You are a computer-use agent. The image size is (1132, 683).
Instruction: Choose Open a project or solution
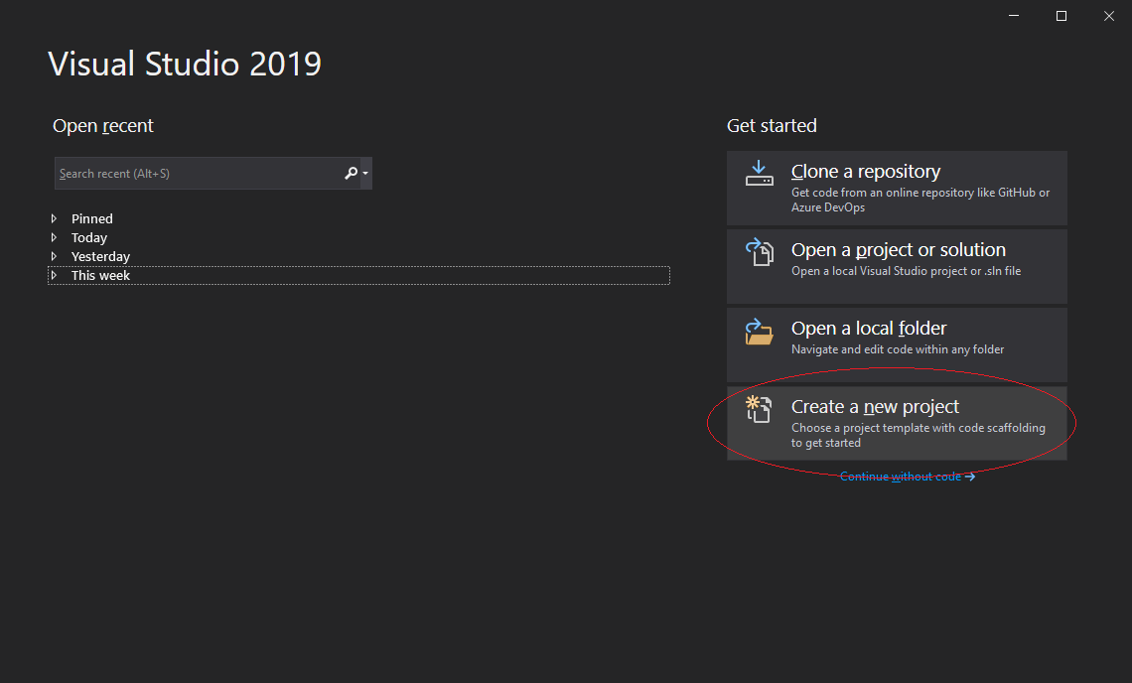[x=897, y=266]
